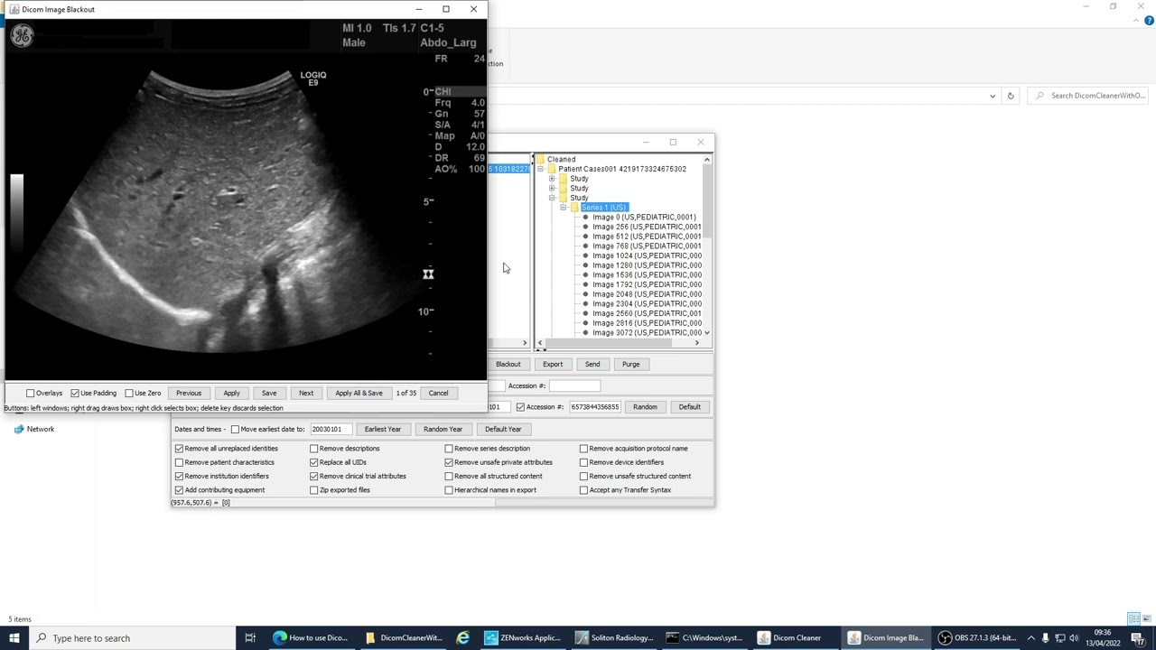The image size is (1156, 650).
Task: Click the Purge button
Action: click(x=630, y=365)
